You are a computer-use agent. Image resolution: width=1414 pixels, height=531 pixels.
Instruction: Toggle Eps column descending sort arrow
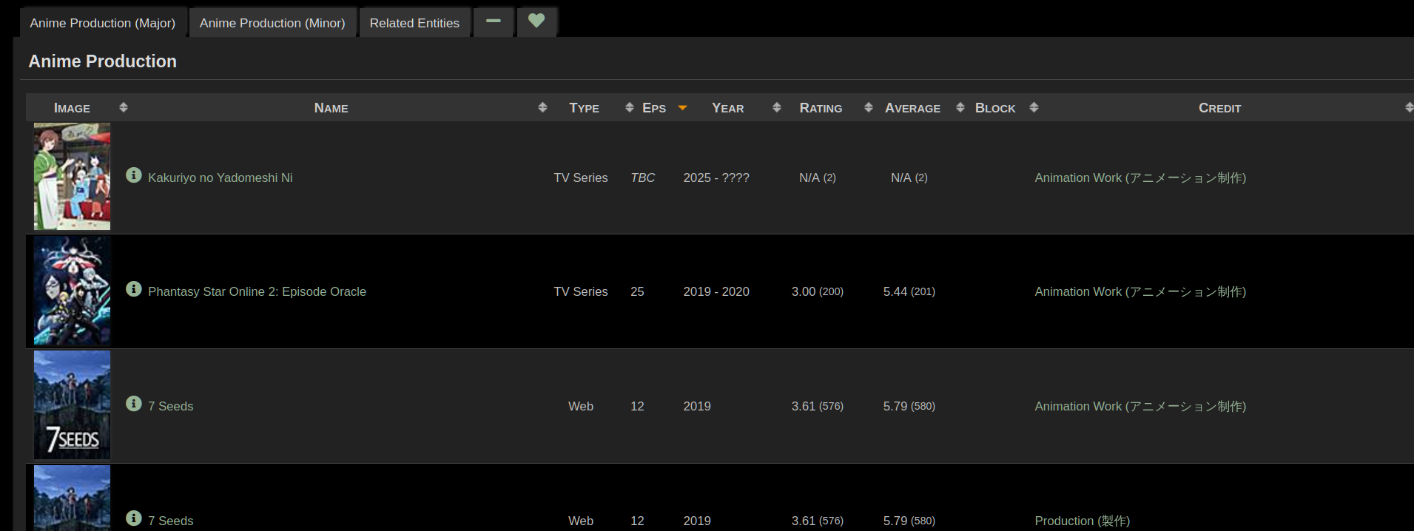682,109
